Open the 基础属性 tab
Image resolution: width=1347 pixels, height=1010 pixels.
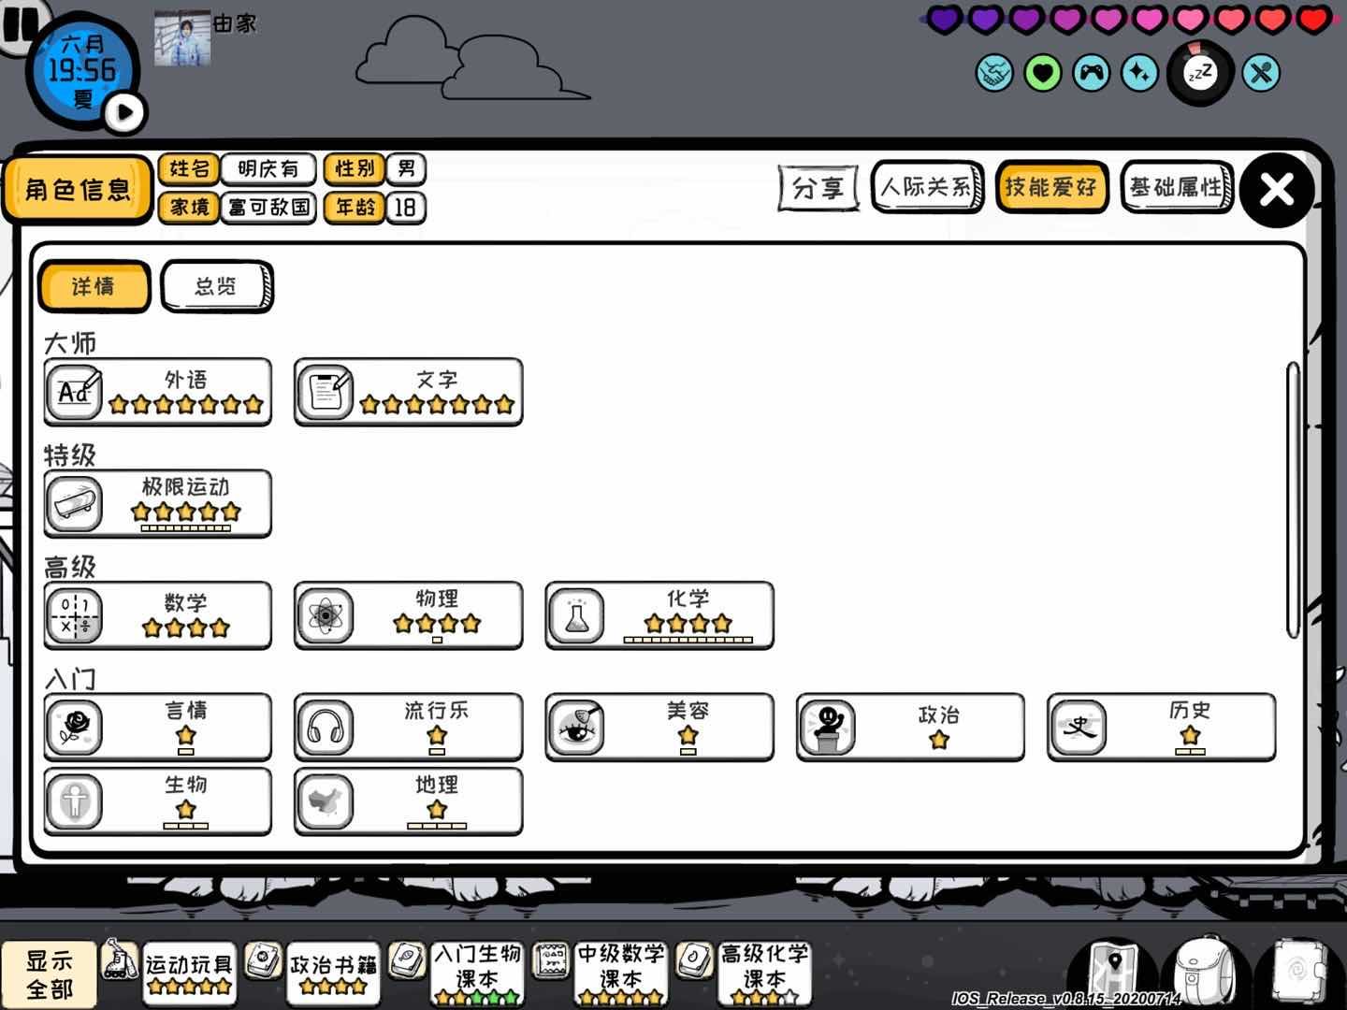pos(1177,187)
